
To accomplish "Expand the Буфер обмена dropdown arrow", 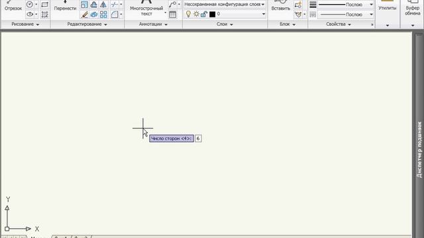I will (x=413, y=25).
